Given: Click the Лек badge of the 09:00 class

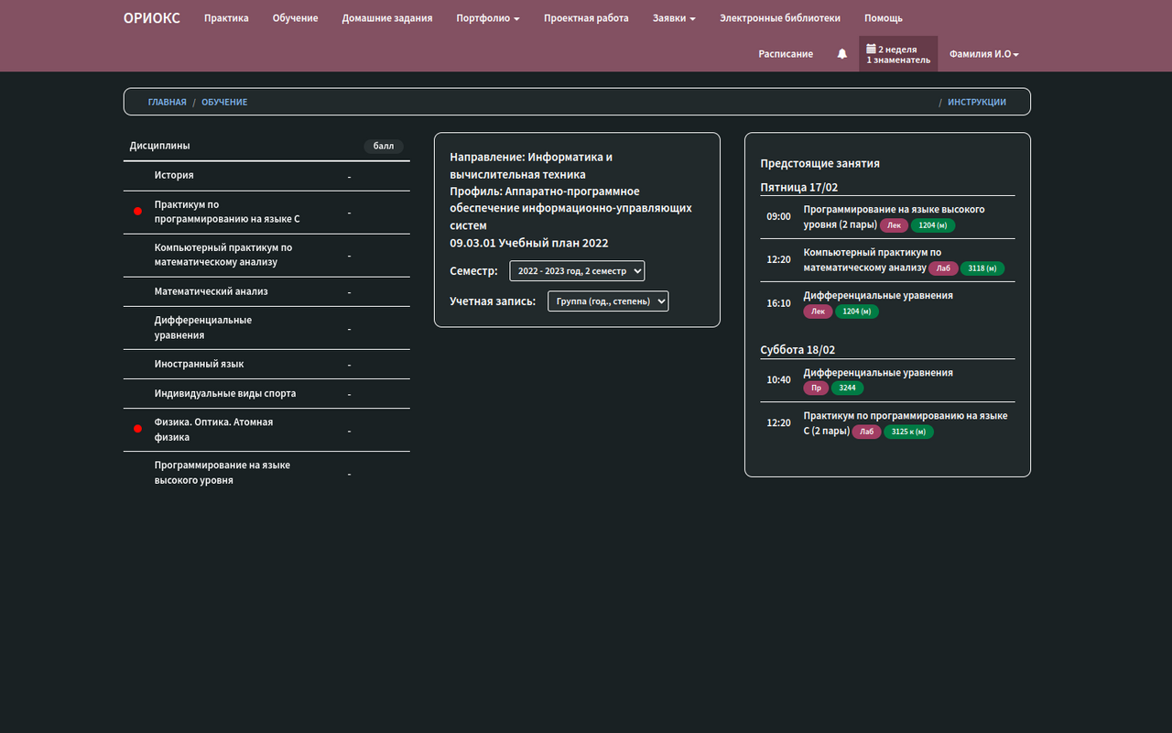Looking at the screenshot, I should coord(895,225).
